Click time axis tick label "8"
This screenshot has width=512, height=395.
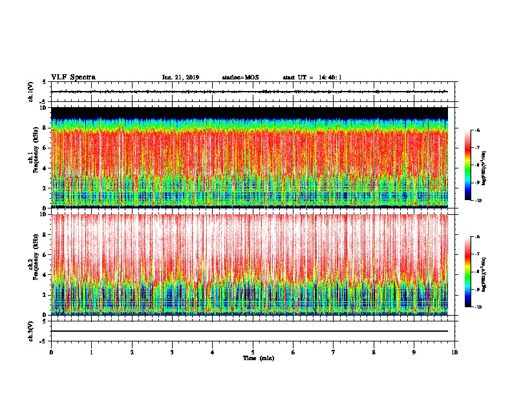coord(374,352)
